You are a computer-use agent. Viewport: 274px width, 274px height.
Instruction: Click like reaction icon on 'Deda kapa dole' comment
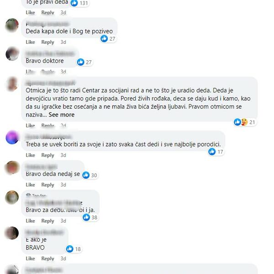click(x=104, y=38)
